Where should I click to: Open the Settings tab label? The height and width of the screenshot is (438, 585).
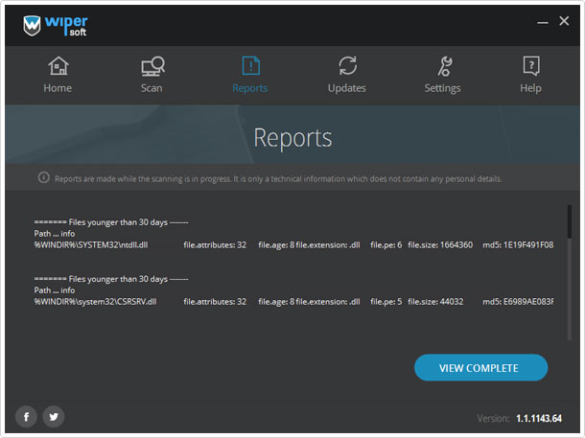442,88
